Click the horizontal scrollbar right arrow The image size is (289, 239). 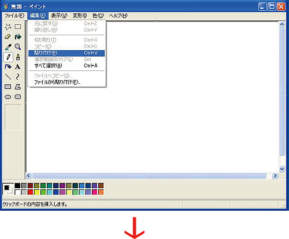click(275, 175)
